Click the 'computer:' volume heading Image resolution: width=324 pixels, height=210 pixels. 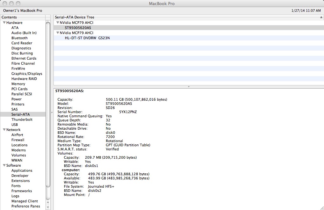click(71, 170)
